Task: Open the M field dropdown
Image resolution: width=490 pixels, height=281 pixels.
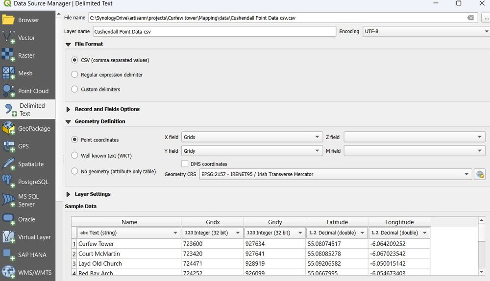Action: coord(415,151)
